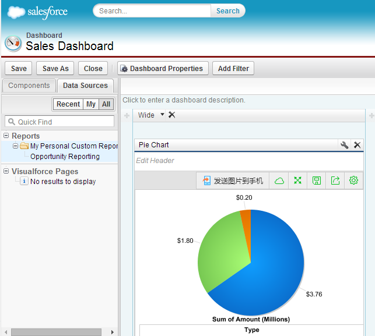The width and height of the screenshot is (375, 336).
Task: Open the green gear settings icon
Action: [x=354, y=181]
